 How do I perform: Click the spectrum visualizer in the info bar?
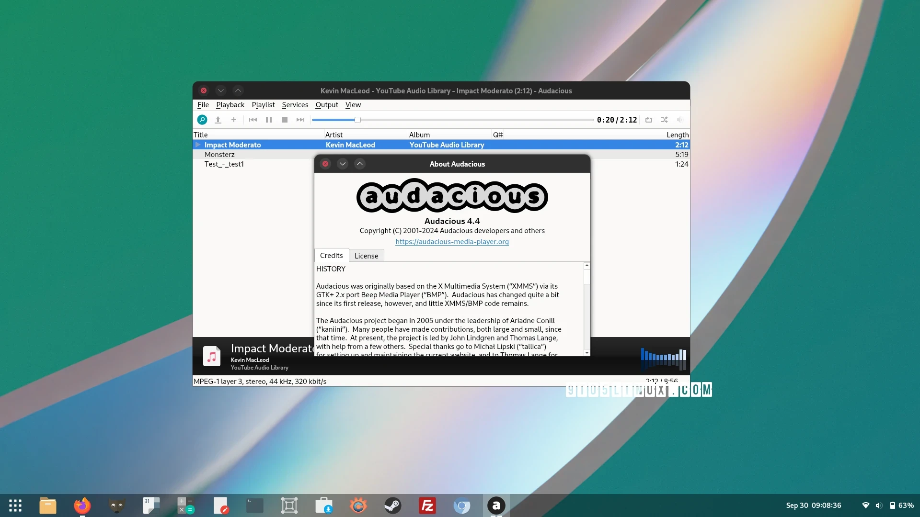(664, 360)
